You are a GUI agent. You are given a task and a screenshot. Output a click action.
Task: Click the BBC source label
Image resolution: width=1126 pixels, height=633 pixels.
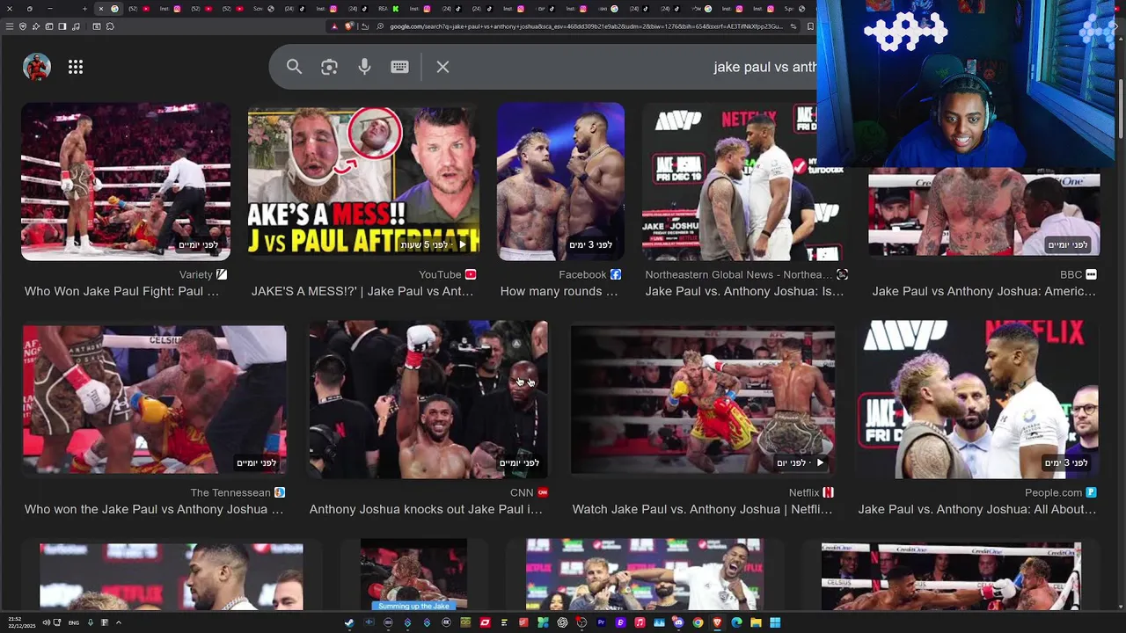click(1071, 274)
